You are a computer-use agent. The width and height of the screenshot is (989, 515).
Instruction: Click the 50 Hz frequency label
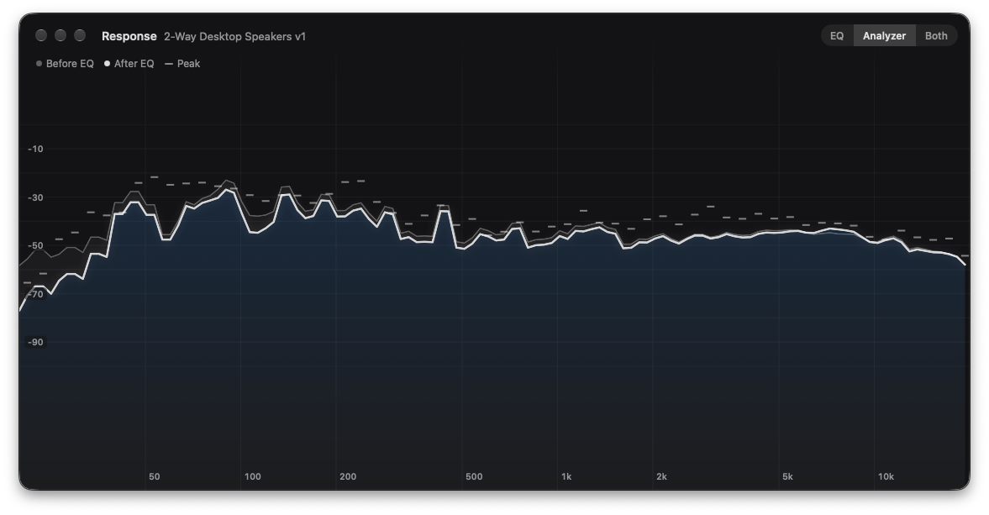pyautogui.click(x=155, y=476)
